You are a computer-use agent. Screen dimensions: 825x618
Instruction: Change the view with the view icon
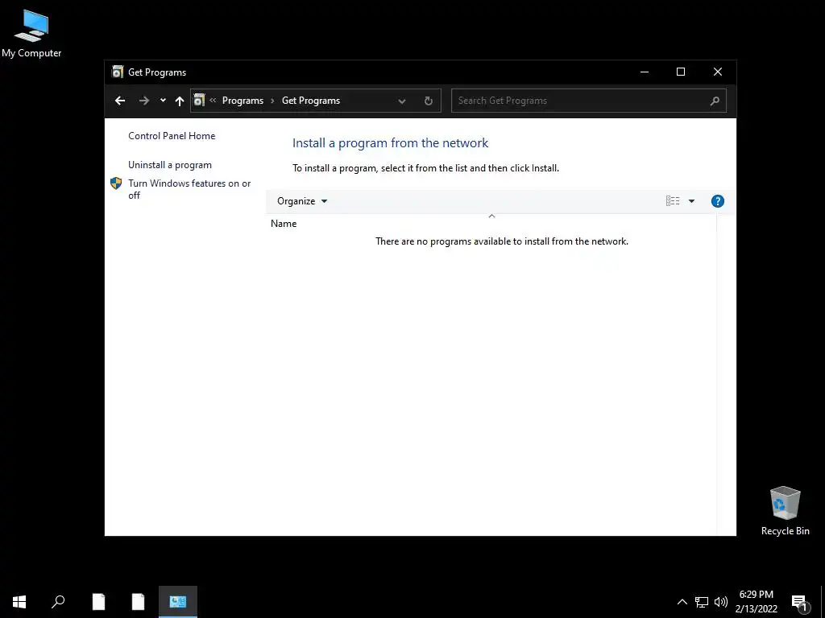point(673,201)
